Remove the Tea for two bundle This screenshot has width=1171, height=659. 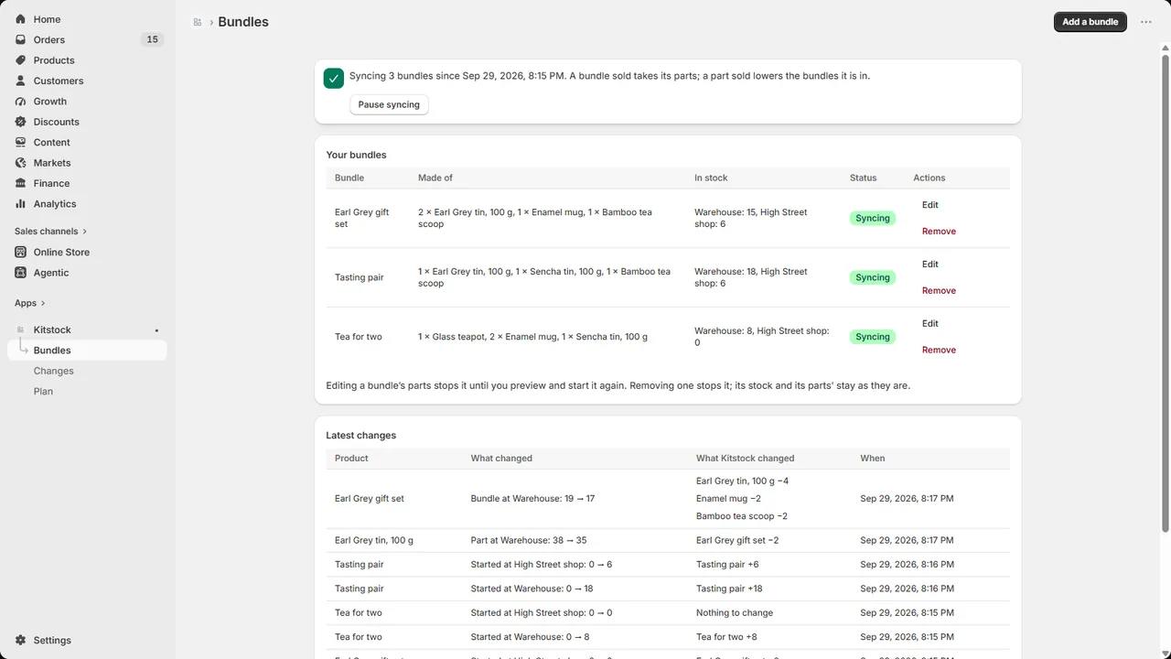point(939,351)
